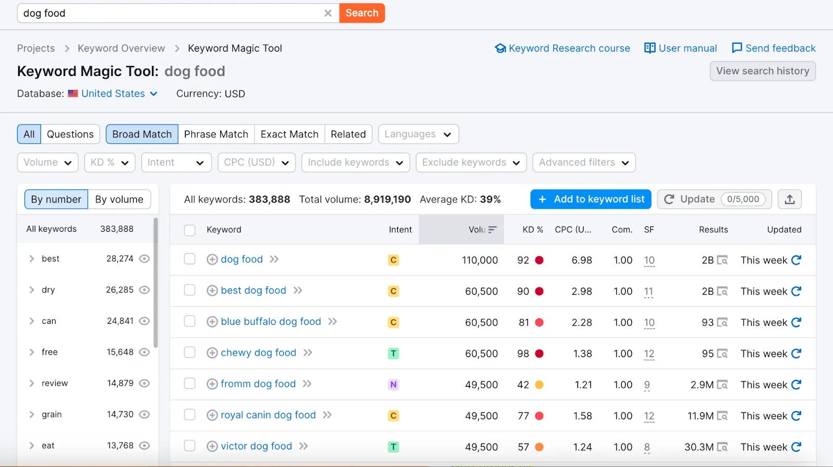Click the export upload icon button
The width and height of the screenshot is (833, 467).
click(x=790, y=199)
